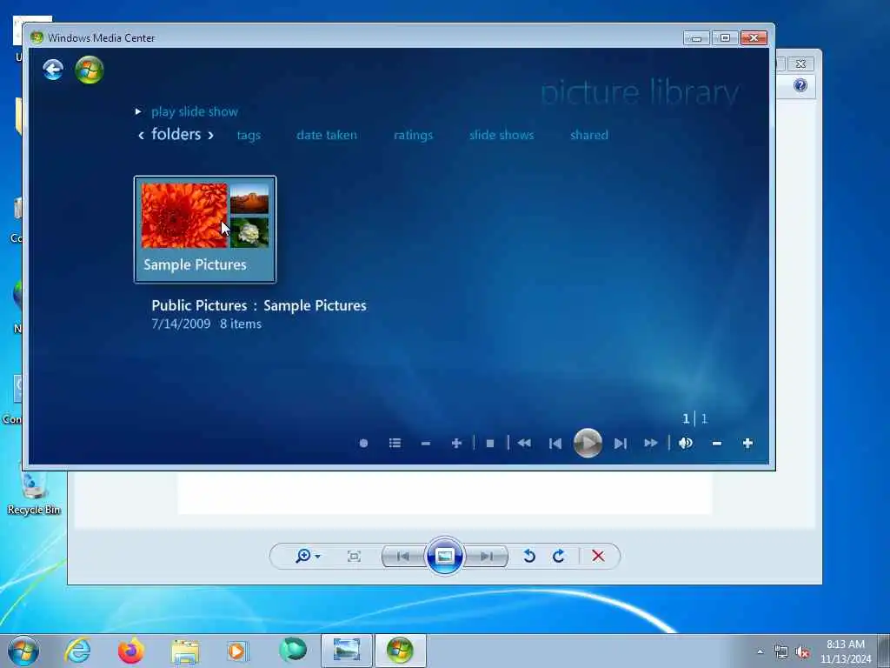Screen dimensions: 890x668
Task: Increase volume with the plus button
Action: click(x=747, y=443)
